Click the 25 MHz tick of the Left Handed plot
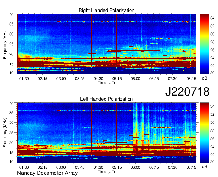Screen dimensions: 218x177 point(11,133)
